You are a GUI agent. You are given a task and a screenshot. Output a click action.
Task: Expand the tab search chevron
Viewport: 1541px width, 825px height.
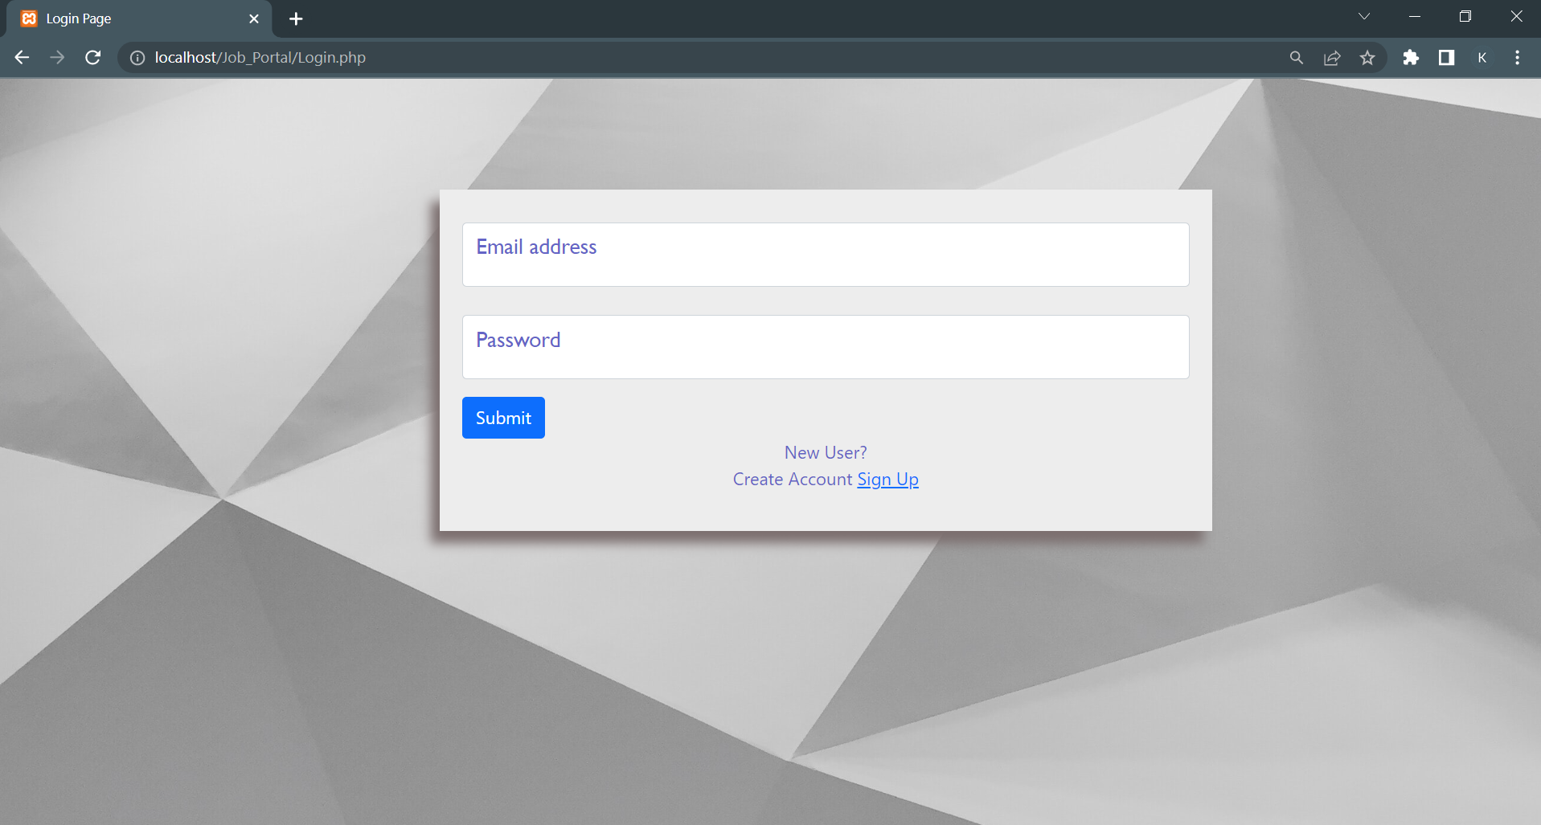click(x=1364, y=17)
